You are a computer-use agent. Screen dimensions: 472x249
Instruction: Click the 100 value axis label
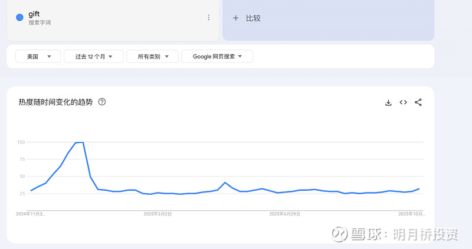[x=21, y=142]
